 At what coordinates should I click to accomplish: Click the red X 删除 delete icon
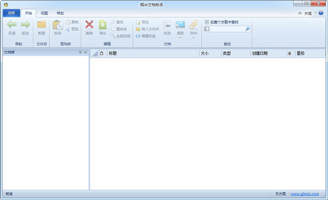tap(89, 25)
